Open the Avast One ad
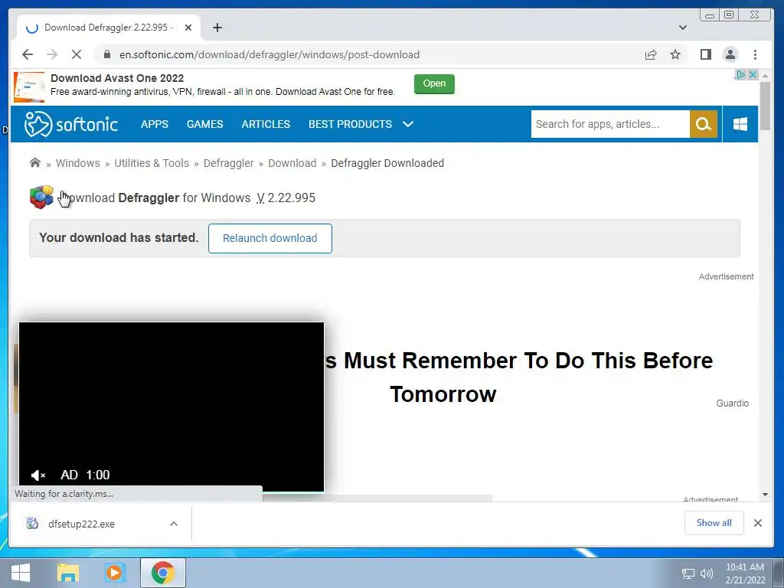The height and width of the screenshot is (588, 784). point(434,83)
